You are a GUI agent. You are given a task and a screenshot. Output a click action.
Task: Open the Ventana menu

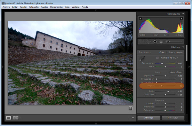pos(76,7)
